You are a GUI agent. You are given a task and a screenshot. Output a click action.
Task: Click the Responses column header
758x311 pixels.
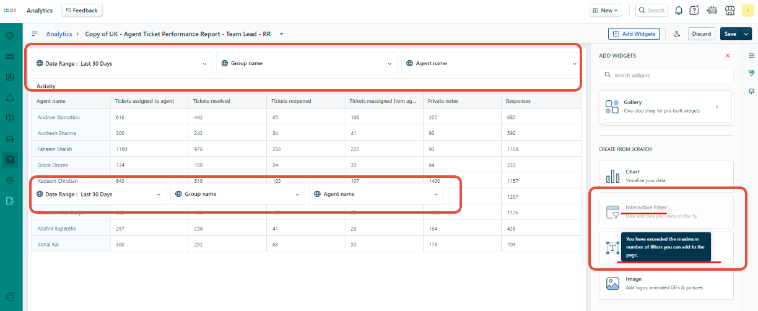pyautogui.click(x=541, y=101)
